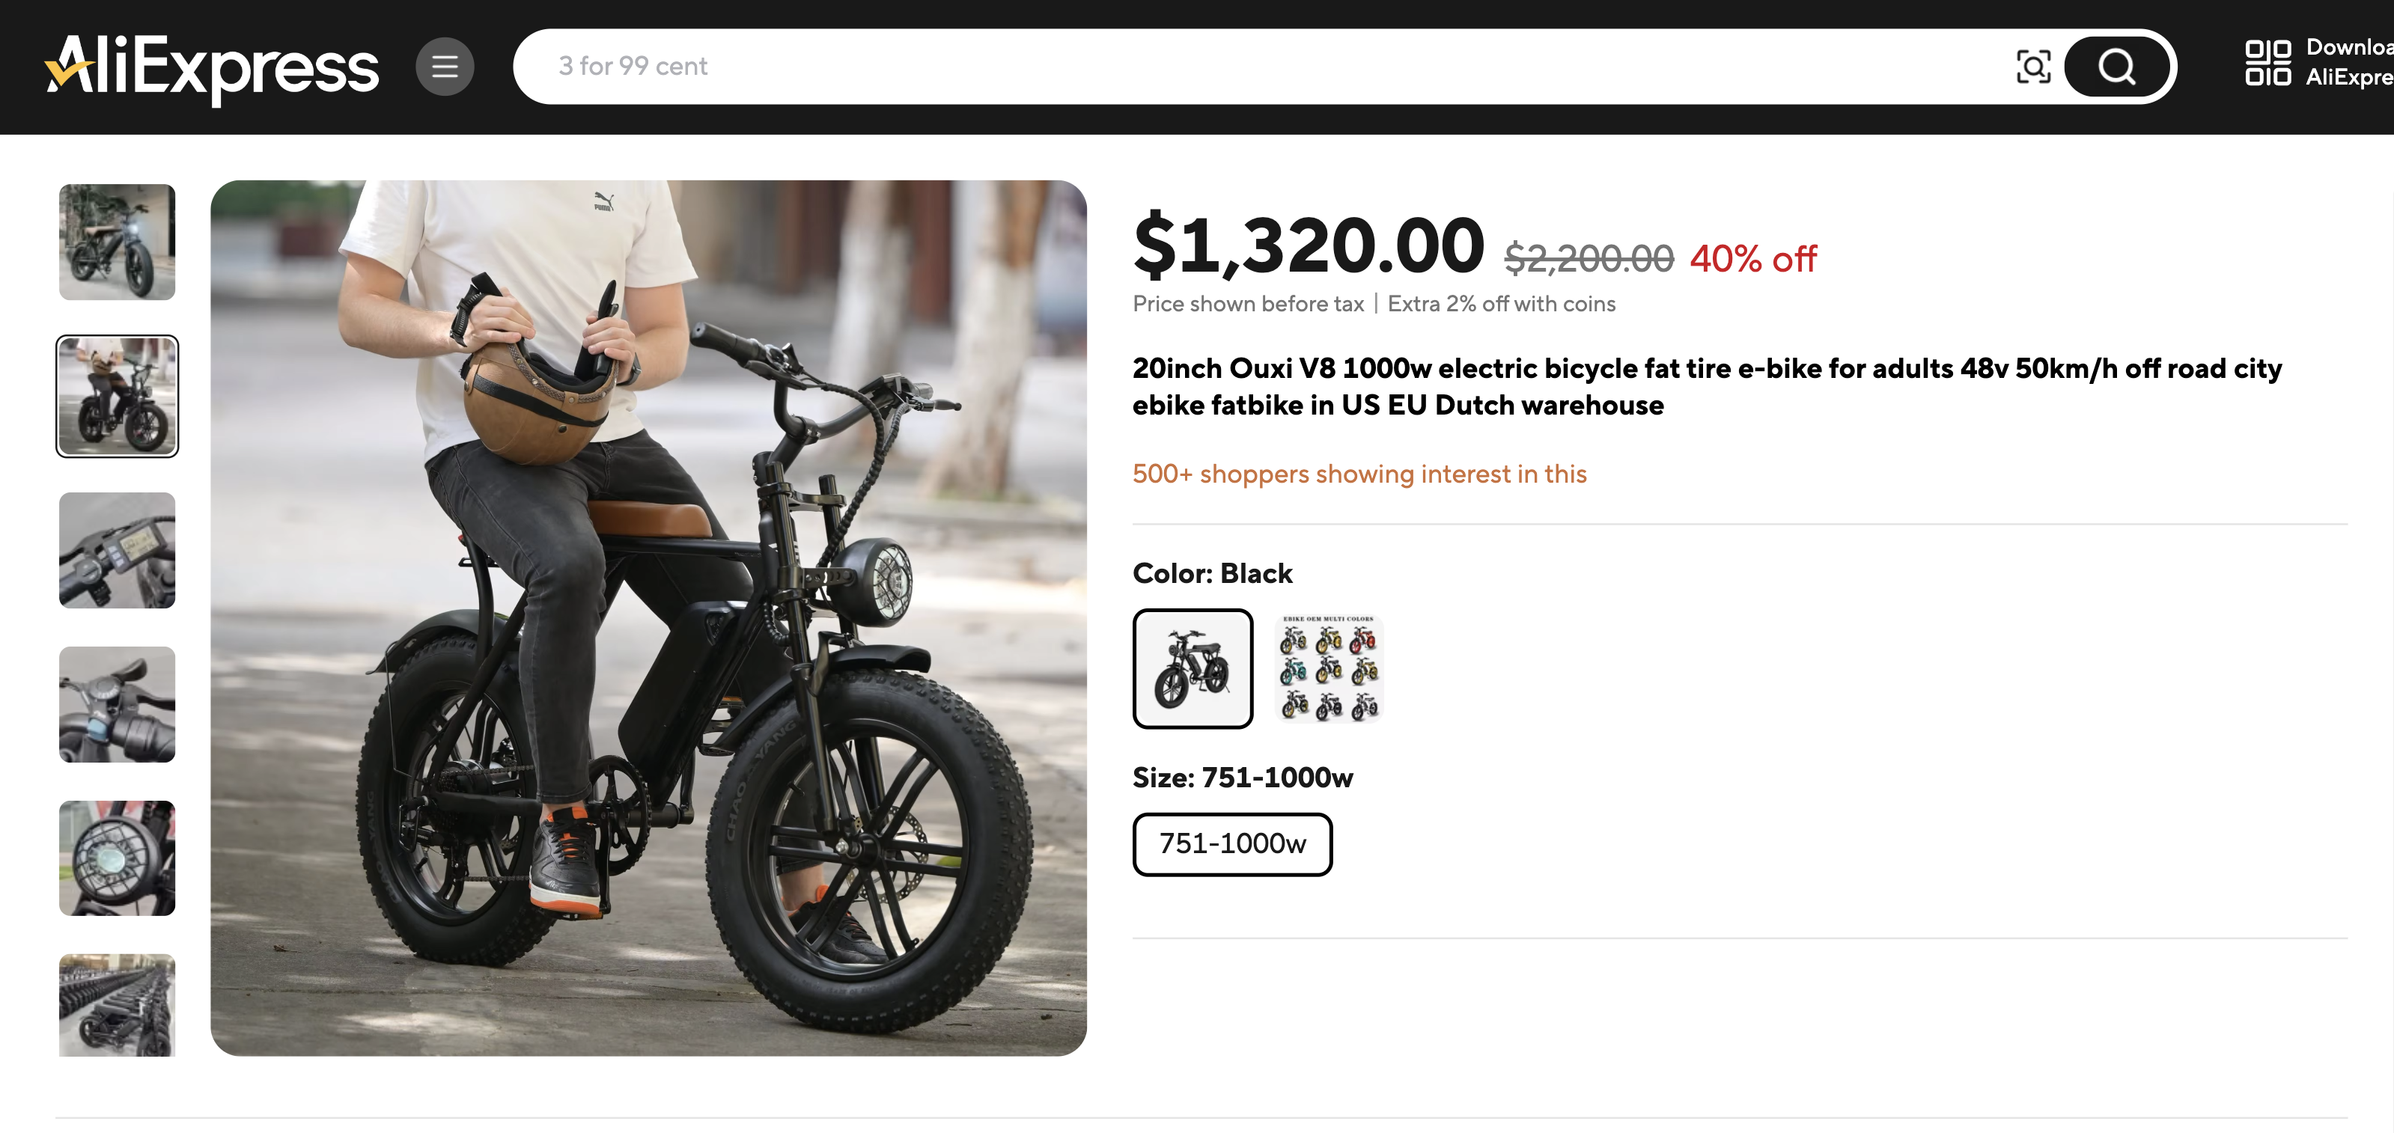Open the hamburger categories menu

click(444, 67)
